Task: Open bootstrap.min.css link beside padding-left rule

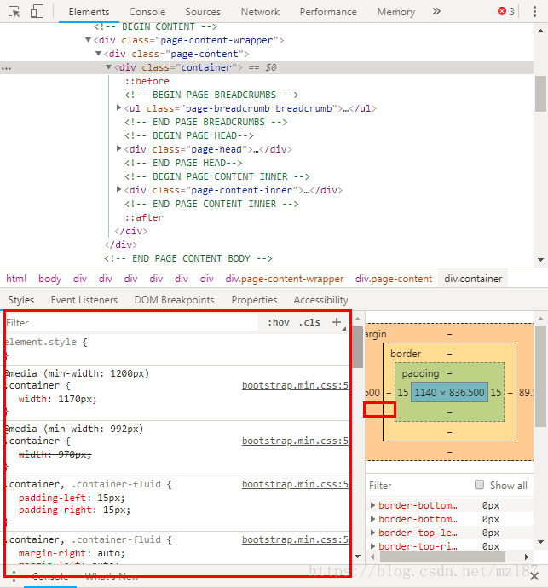Action: tap(295, 484)
